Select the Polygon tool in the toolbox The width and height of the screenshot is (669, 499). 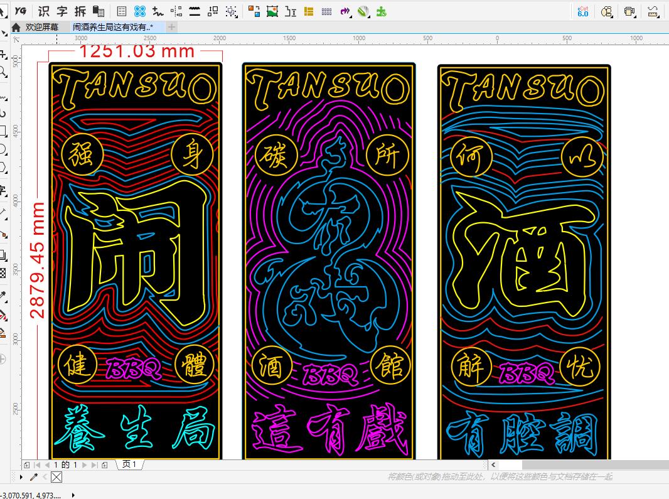coord(3,167)
